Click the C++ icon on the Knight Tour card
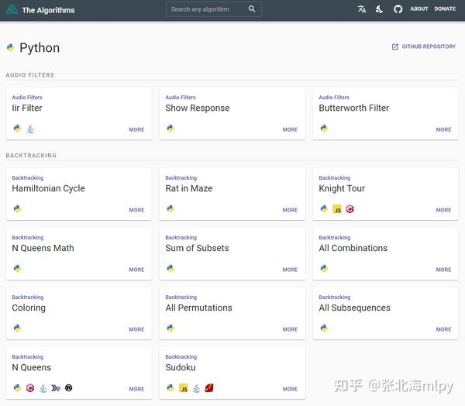The width and height of the screenshot is (465, 406). (350, 209)
